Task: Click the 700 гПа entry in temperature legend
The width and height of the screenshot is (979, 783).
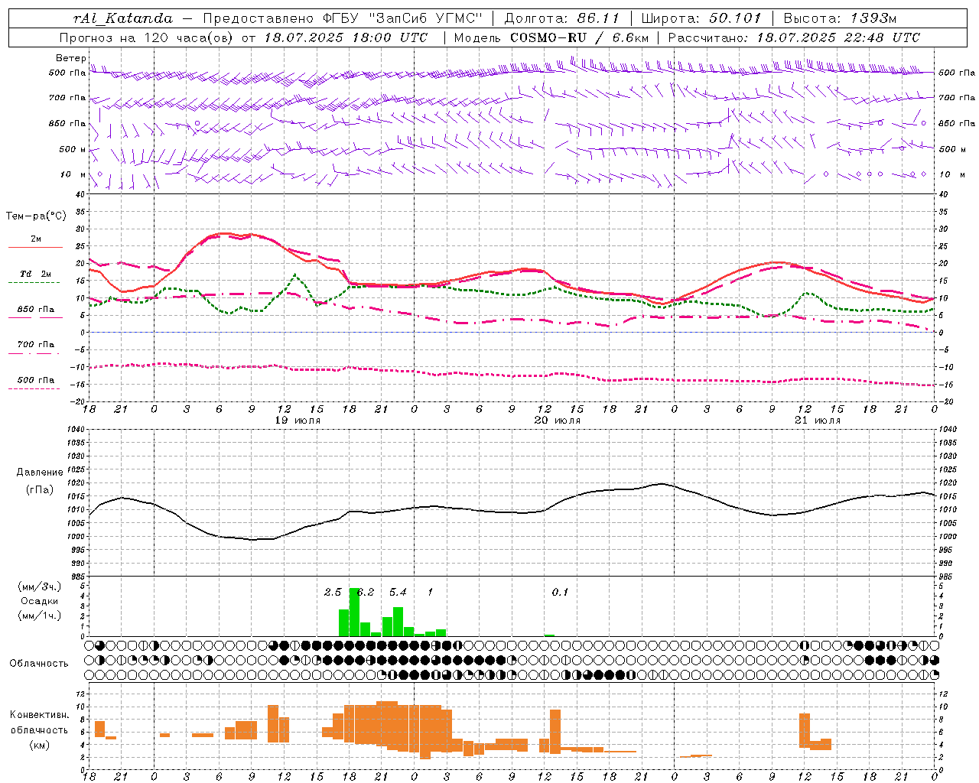Action: [x=36, y=344]
